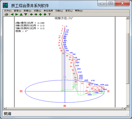The height and width of the screenshot is (119, 132).
Task: Click the vertical scrollbar down arrow
Action: click(127, 106)
